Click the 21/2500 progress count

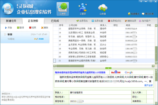pos(39,39)
